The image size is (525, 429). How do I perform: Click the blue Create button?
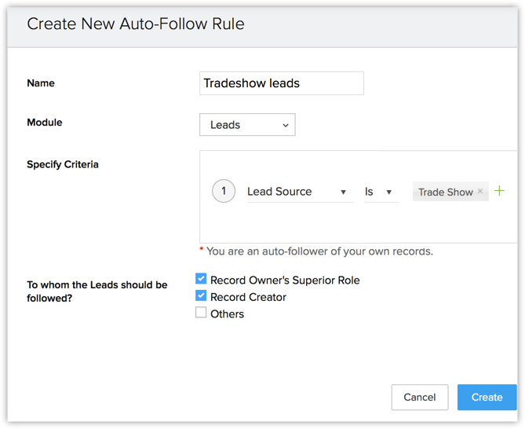pos(487,398)
